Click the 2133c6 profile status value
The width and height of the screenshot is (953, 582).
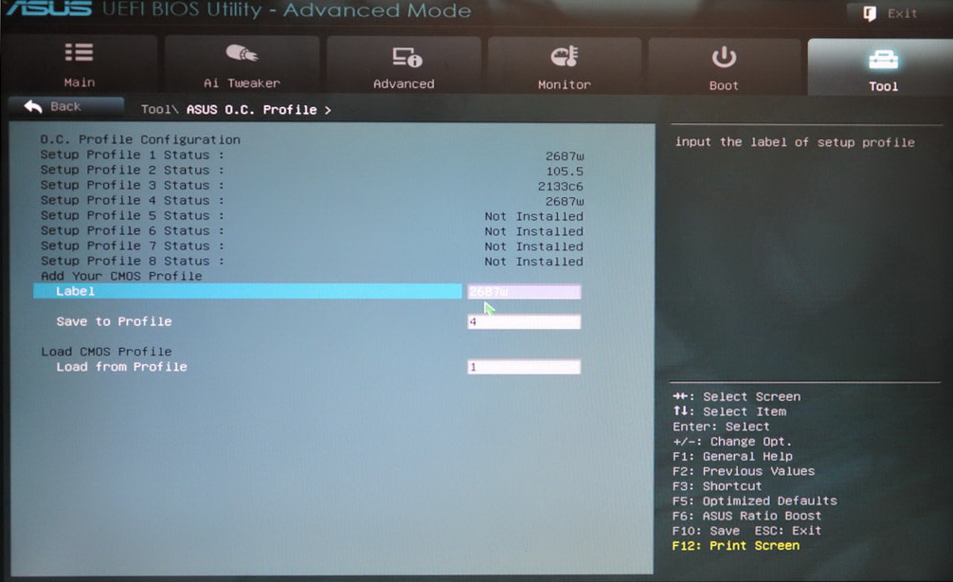561,186
